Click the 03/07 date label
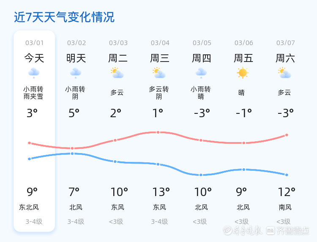 tap(285, 43)
